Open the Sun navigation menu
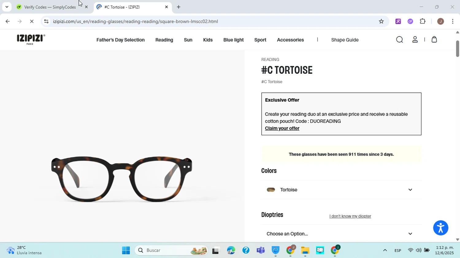Image resolution: width=460 pixels, height=258 pixels. [x=188, y=40]
